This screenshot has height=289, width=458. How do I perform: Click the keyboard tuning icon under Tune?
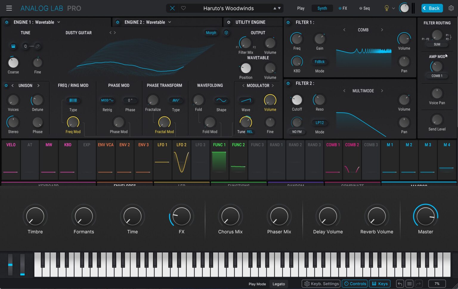[x=13, y=46]
